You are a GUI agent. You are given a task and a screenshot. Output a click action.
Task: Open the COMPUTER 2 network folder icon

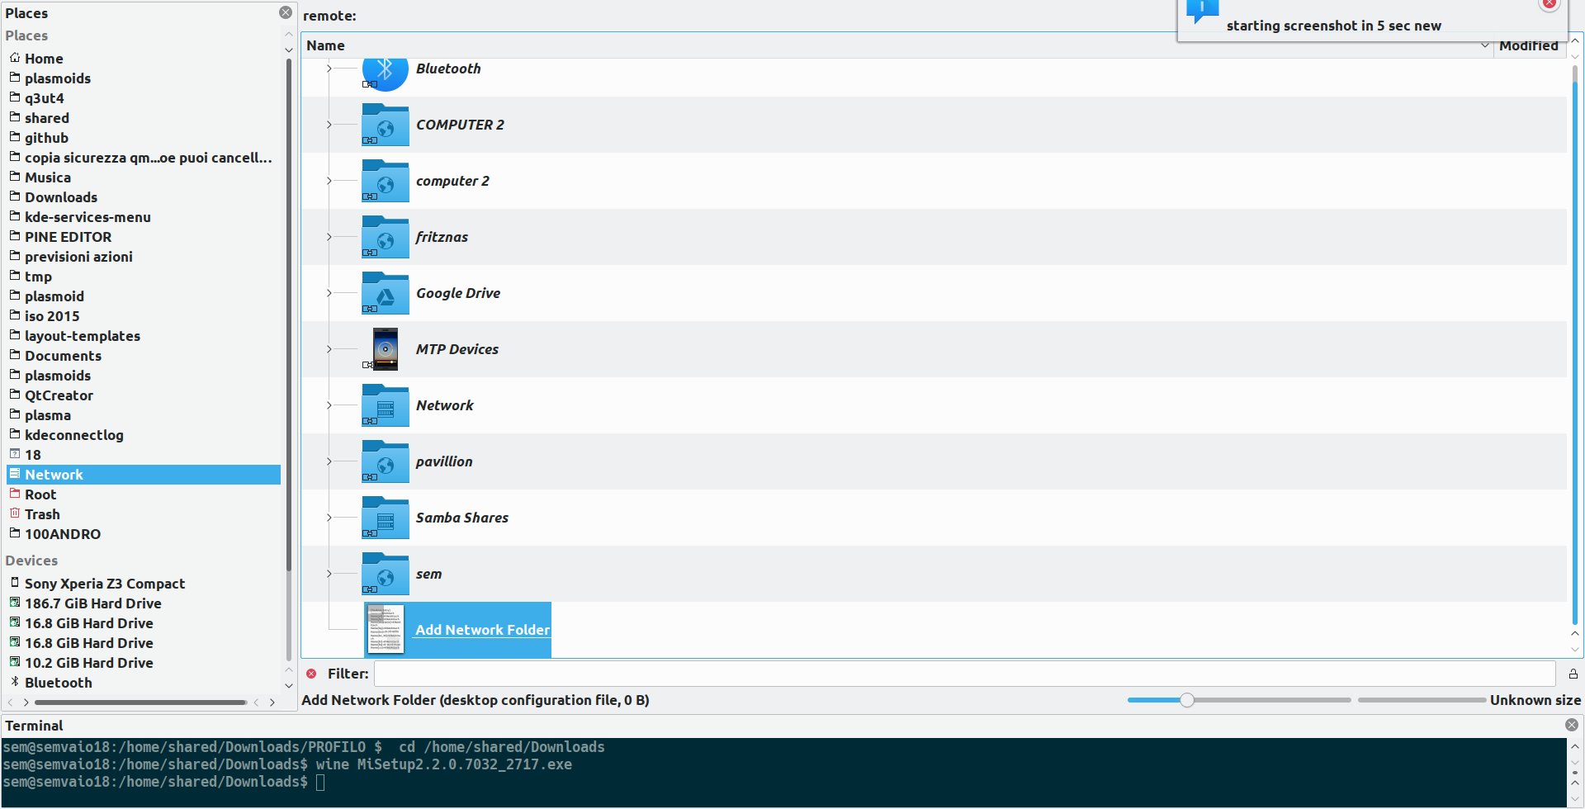click(x=385, y=125)
